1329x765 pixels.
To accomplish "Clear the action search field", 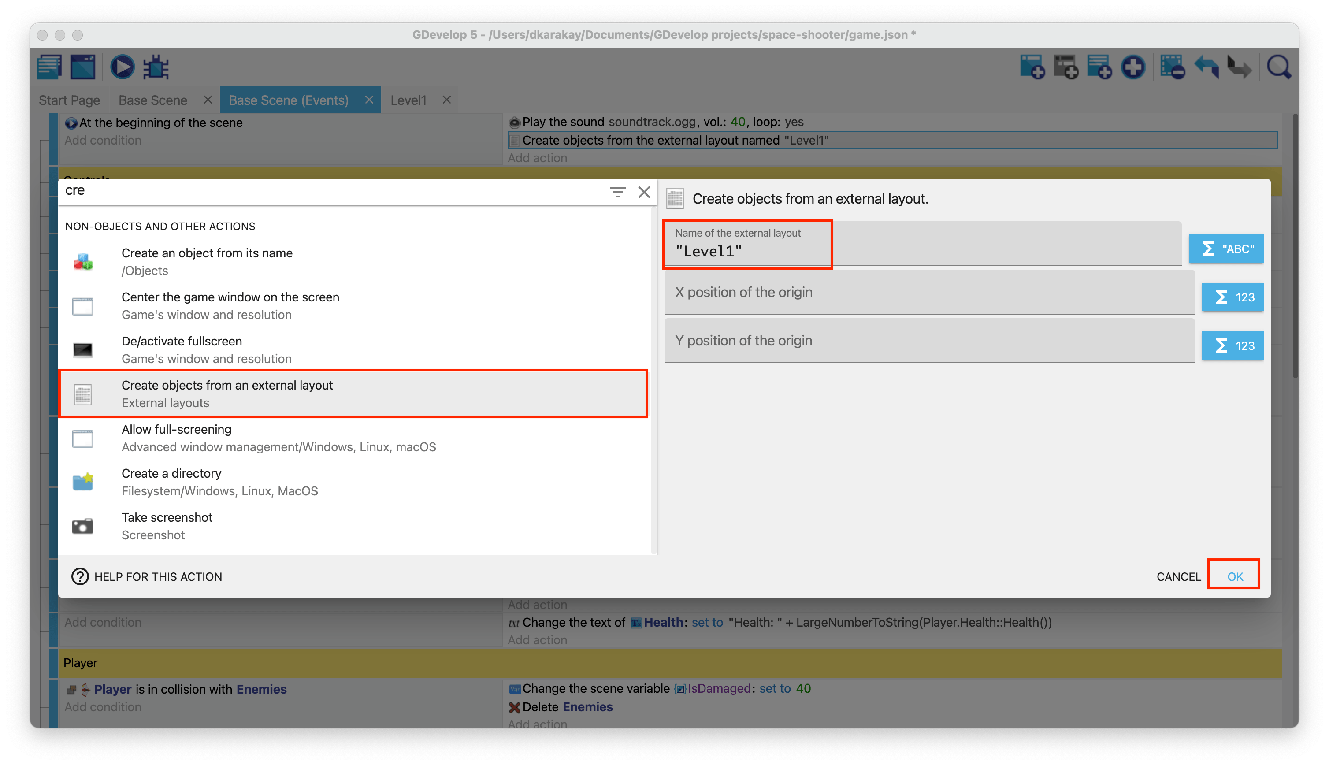I will [644, 192].
